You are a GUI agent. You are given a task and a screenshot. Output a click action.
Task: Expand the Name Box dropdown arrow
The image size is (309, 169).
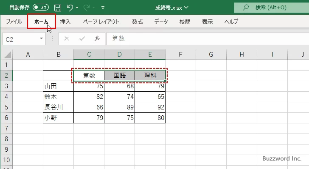[x=42, y=38]
